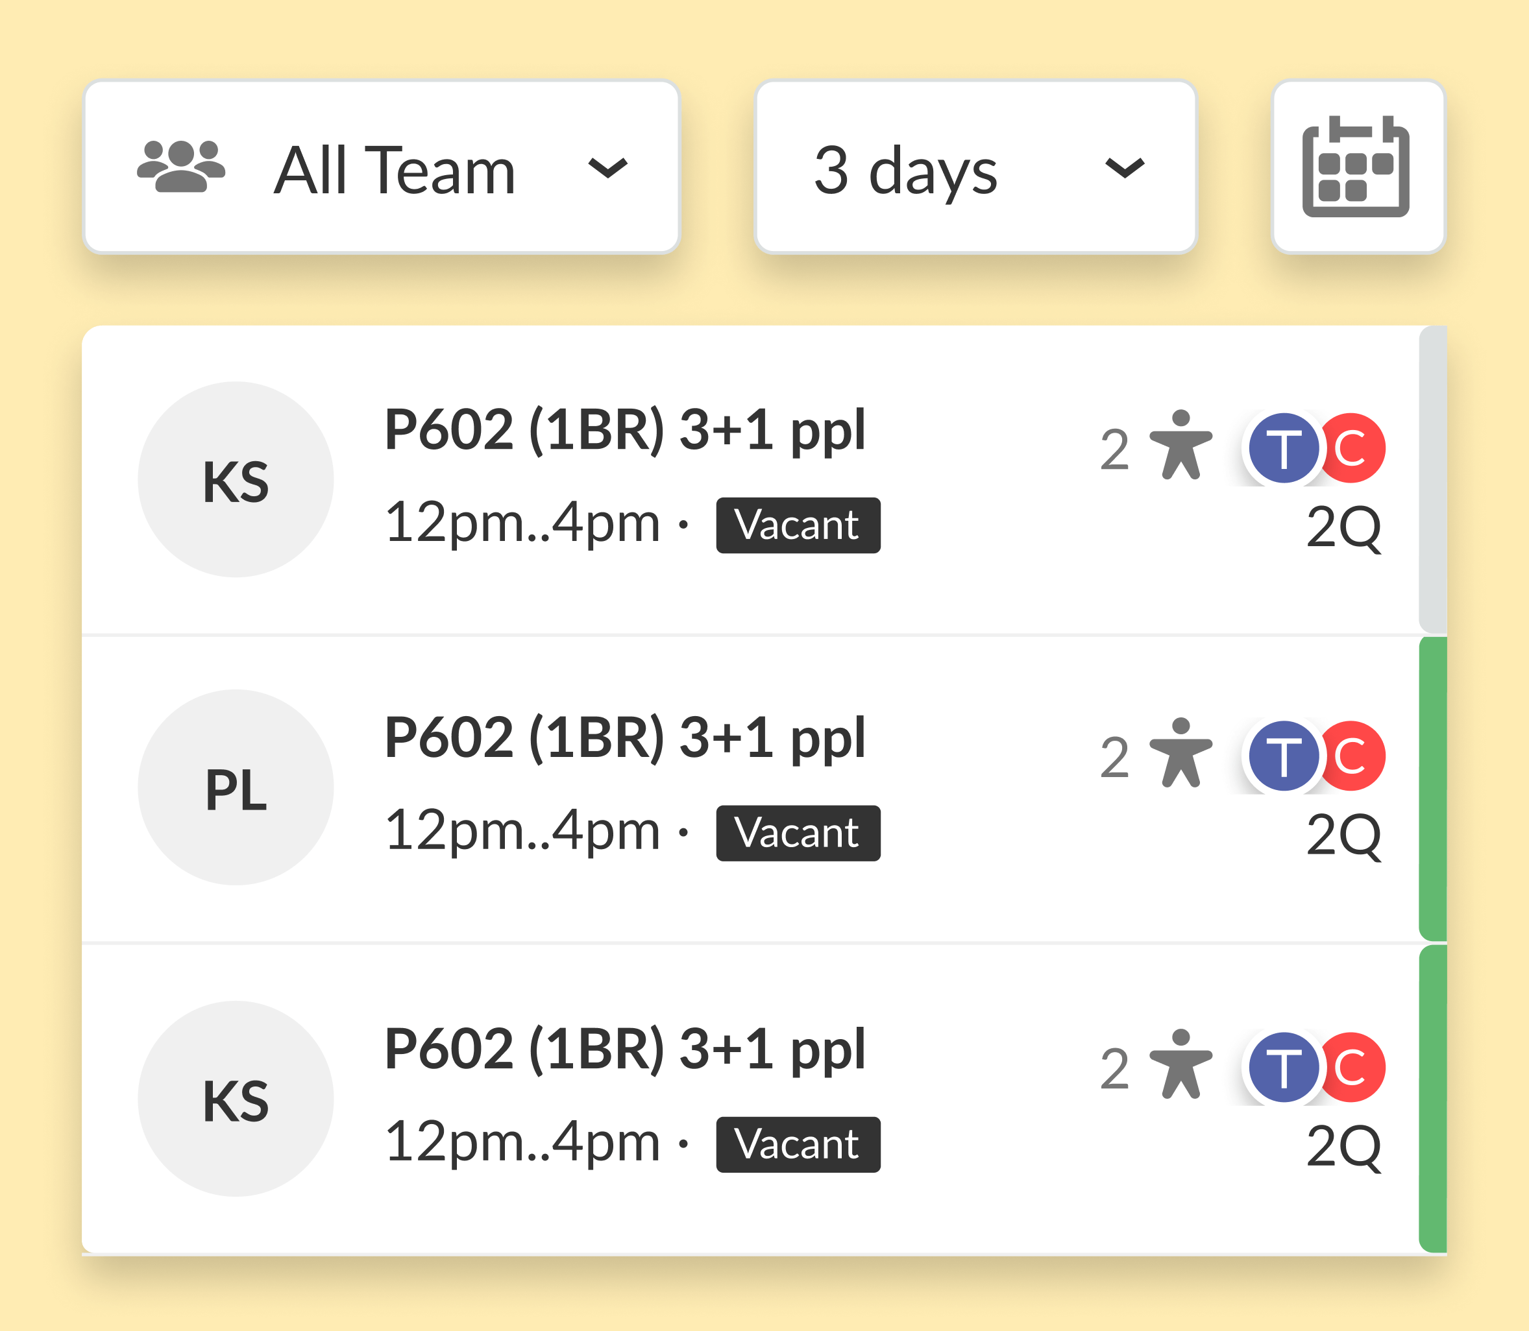
Task: Click the green status bar on the PL row
Action: coord(1432,789)
